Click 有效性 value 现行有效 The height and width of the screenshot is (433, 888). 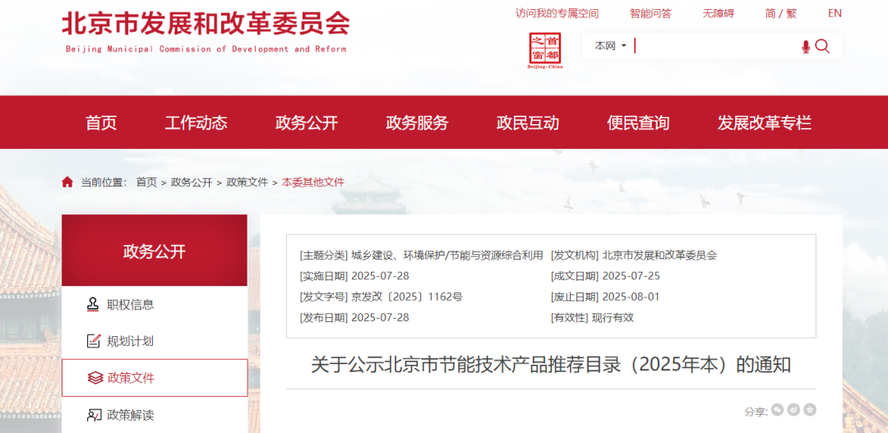(613, 317)
